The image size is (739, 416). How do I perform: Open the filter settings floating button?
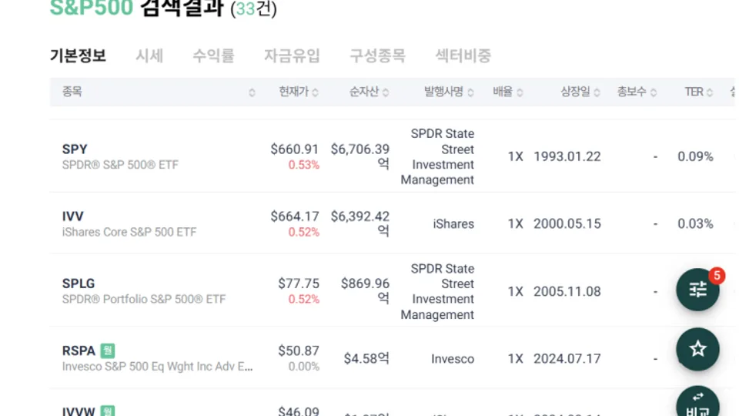[697, 290]
